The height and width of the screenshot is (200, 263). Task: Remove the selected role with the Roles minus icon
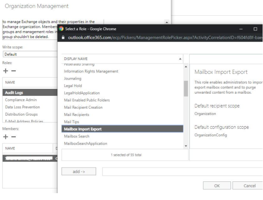click(x=14, y=71)
